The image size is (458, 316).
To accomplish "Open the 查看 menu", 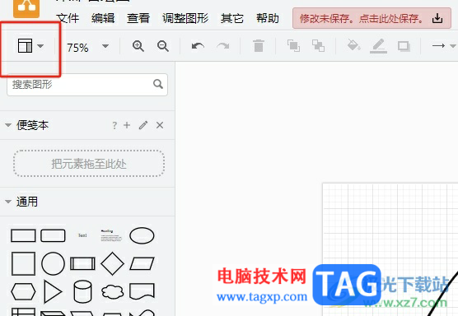I will click(x=138, y=18).
